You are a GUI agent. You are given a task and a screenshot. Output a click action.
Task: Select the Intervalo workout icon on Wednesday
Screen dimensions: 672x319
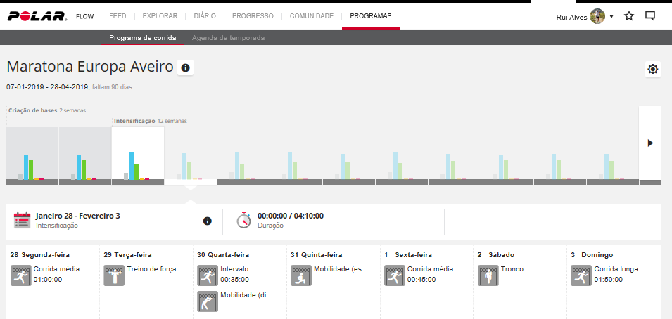click(x=207, y=275)
